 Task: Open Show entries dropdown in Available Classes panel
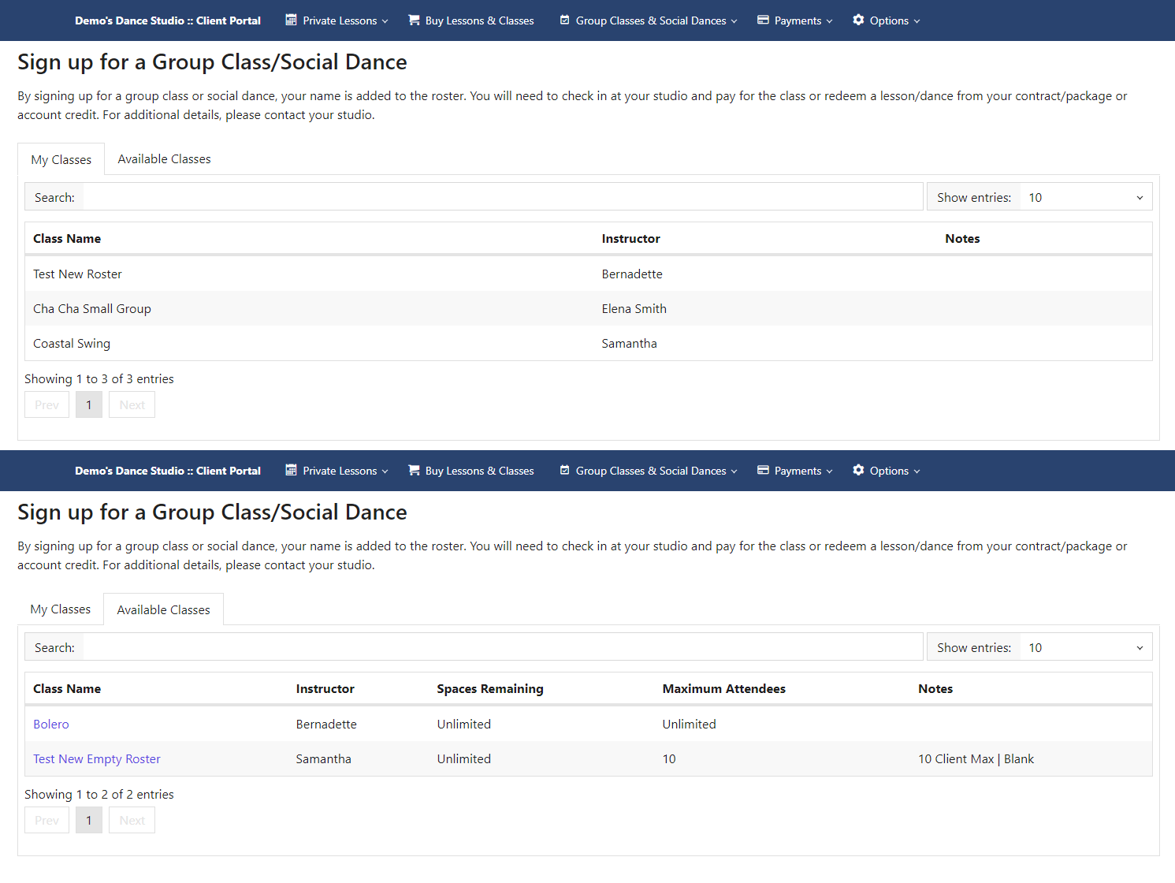1085,647
